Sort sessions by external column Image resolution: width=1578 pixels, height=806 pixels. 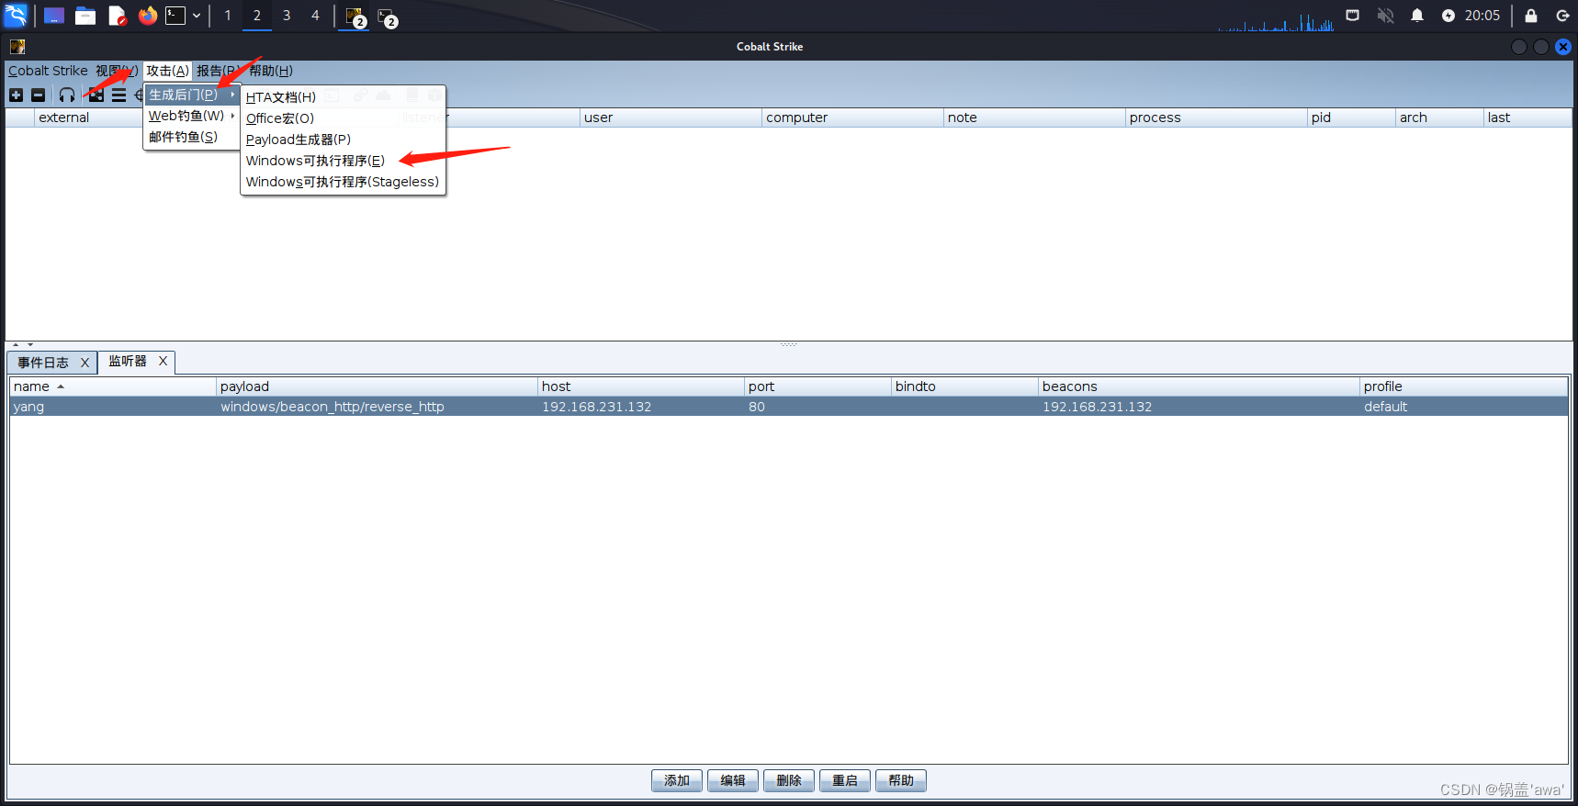point(89,118)
